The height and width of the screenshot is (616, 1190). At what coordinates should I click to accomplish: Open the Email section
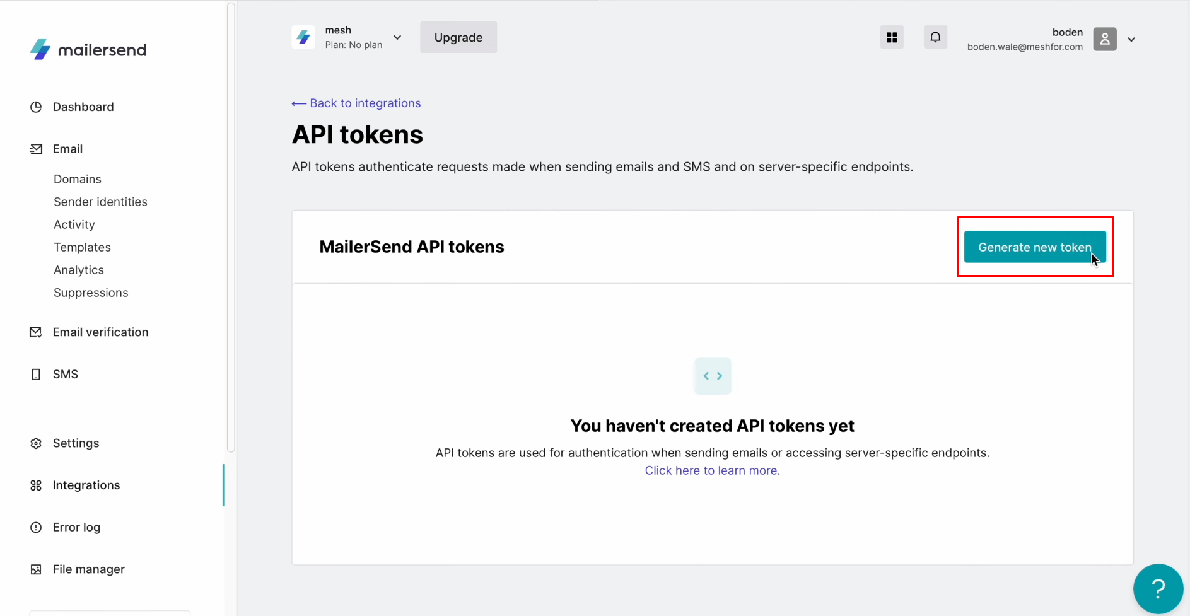[x=67, y=149]
